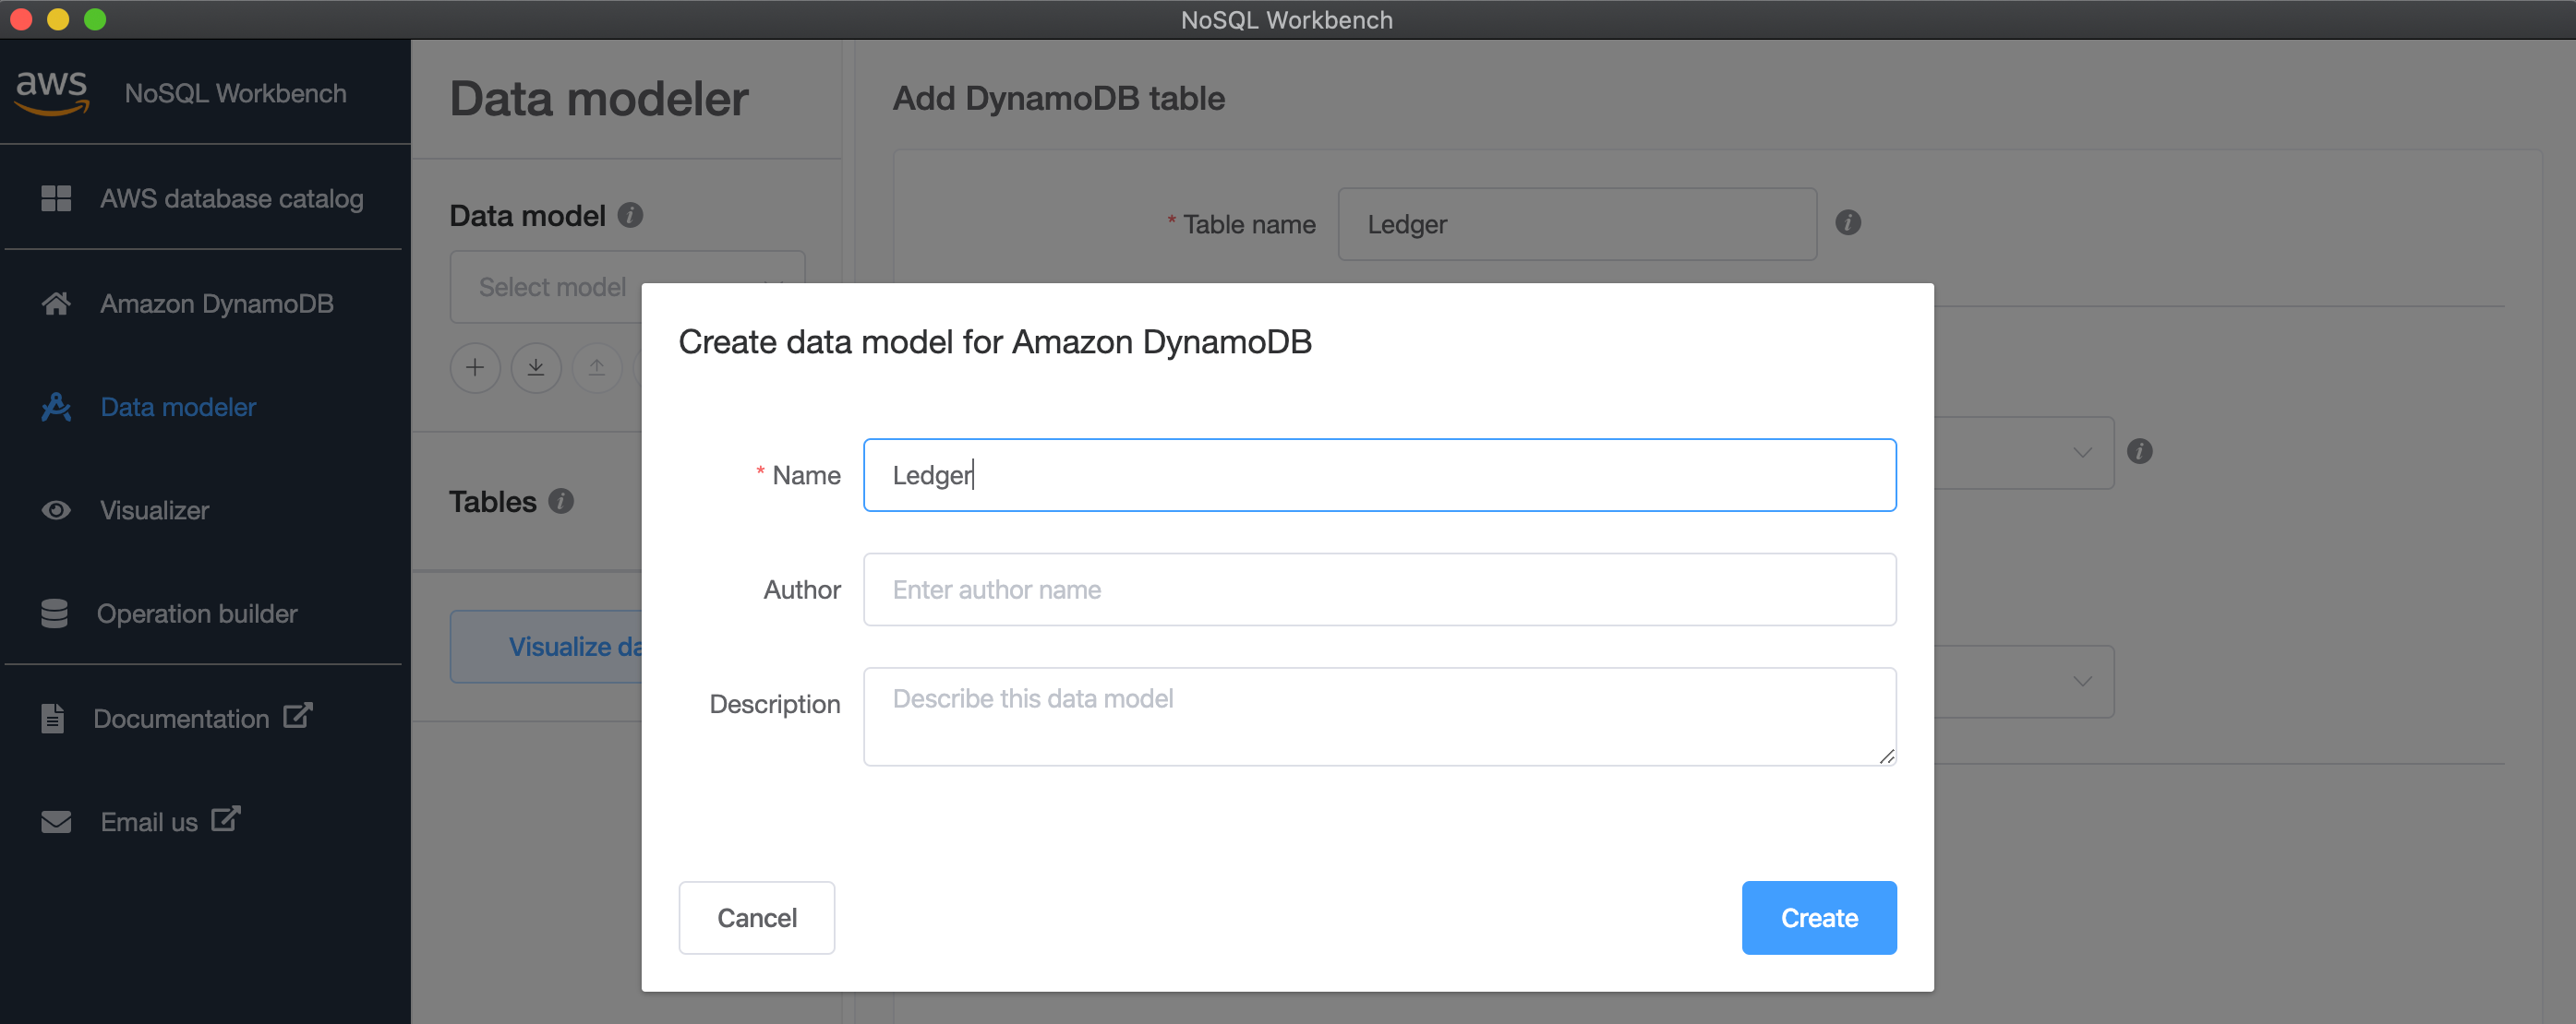Click the Data modeler page heading
Viewport: 2576px width, 1024px height.
pos(599,98)
